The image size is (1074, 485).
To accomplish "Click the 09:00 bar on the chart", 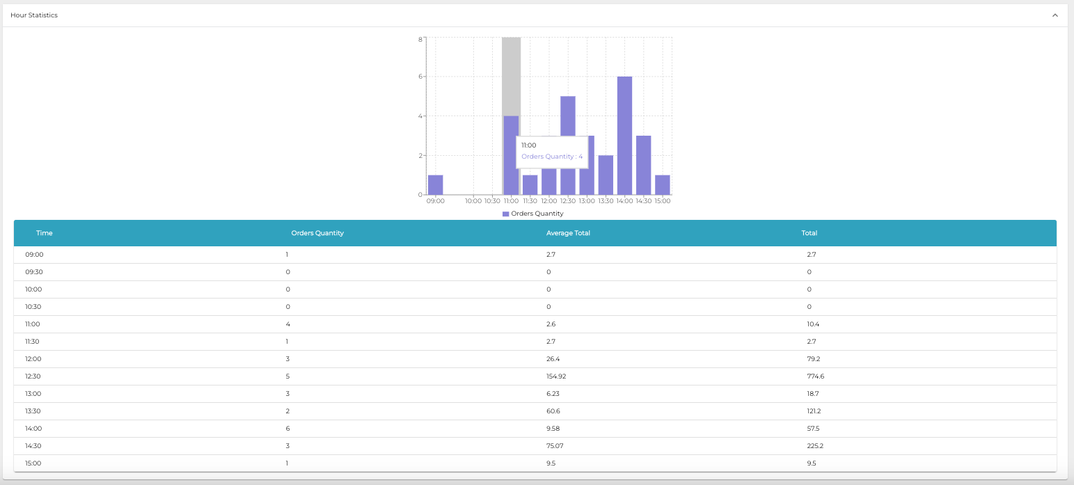I will (435, 183).
